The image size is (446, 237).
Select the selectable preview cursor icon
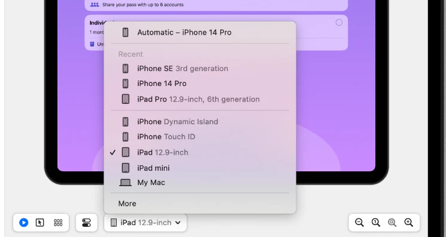tap(40, 223)
